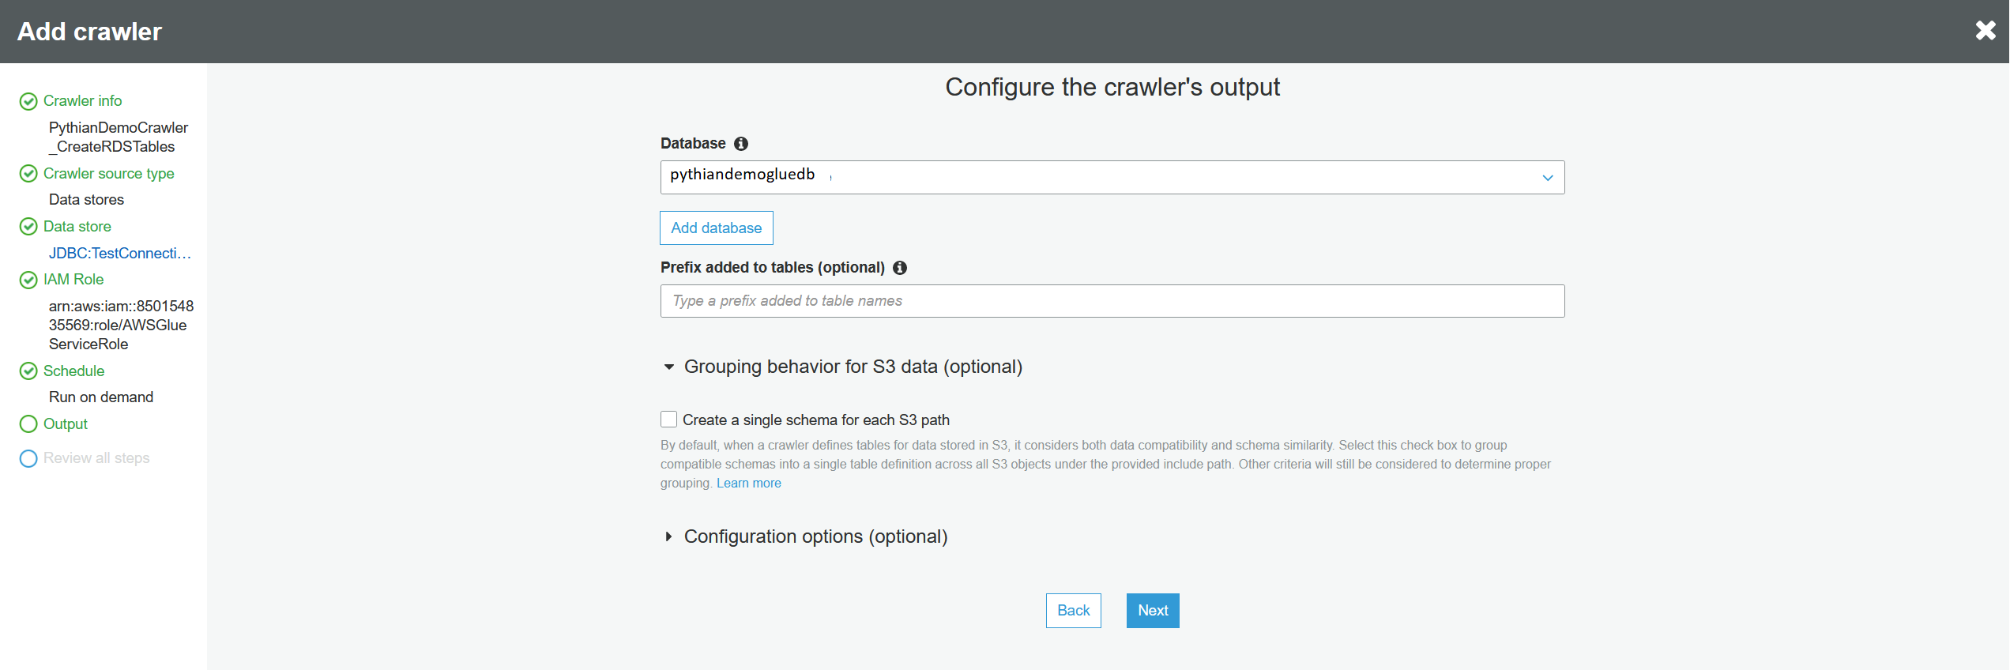The width and height of the screenshot is (2010, 670).
Task: Open the Learn more link
Action: [x=748, y=484]
